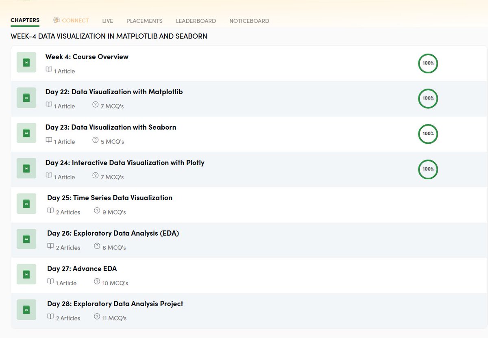Viewport: 488px width, 338px height.
Task: Open the Day 24 Plotly chapter book icon
Action: 26,169
